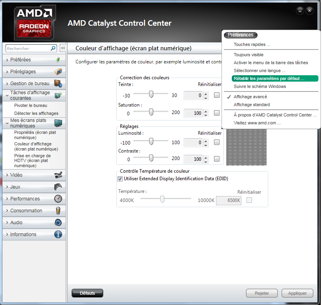The width and height of the screenshot is (322, 305).
Task: Open Détecter les affichages link
Action: click(x=36, y=113)
